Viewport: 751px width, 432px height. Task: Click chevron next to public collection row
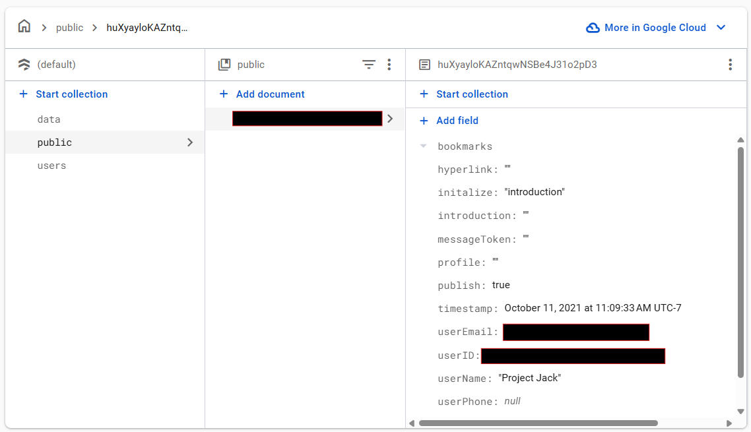(190, 142)
